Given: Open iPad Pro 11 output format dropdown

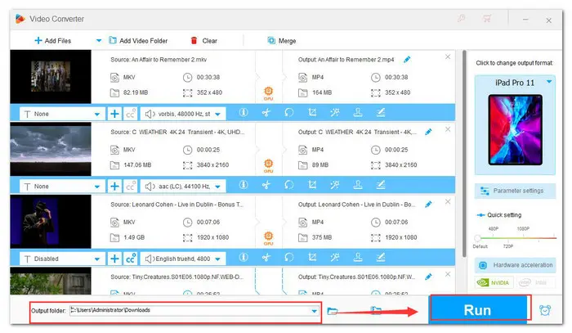Looking at the screenshot, I should point(549,82).
